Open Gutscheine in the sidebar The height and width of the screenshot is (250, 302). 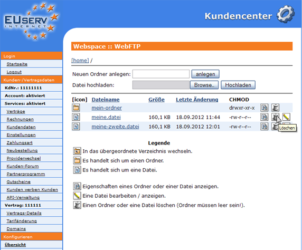(18, 182)
